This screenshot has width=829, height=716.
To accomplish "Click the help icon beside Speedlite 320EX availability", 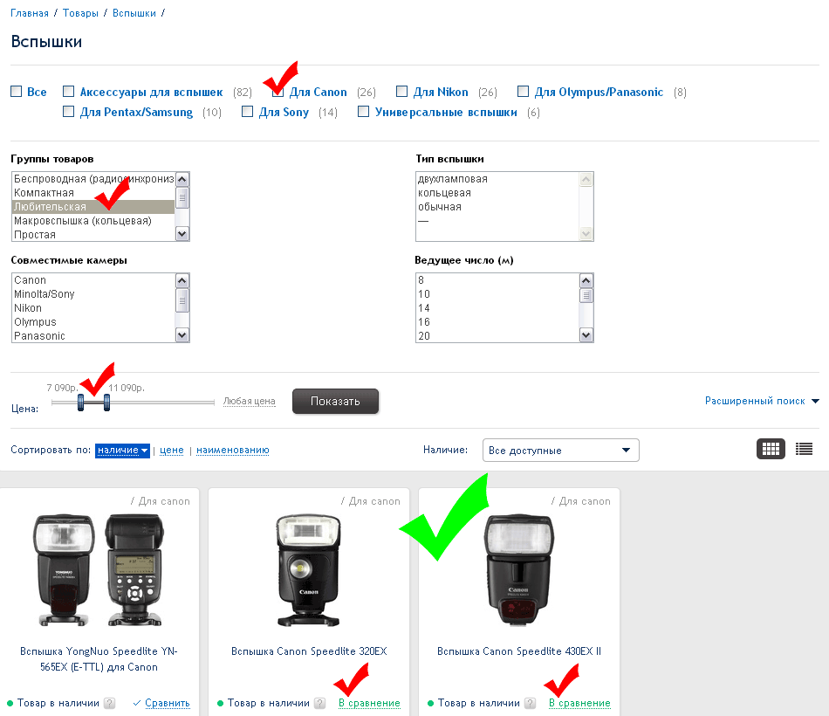I will coord(320,703).
